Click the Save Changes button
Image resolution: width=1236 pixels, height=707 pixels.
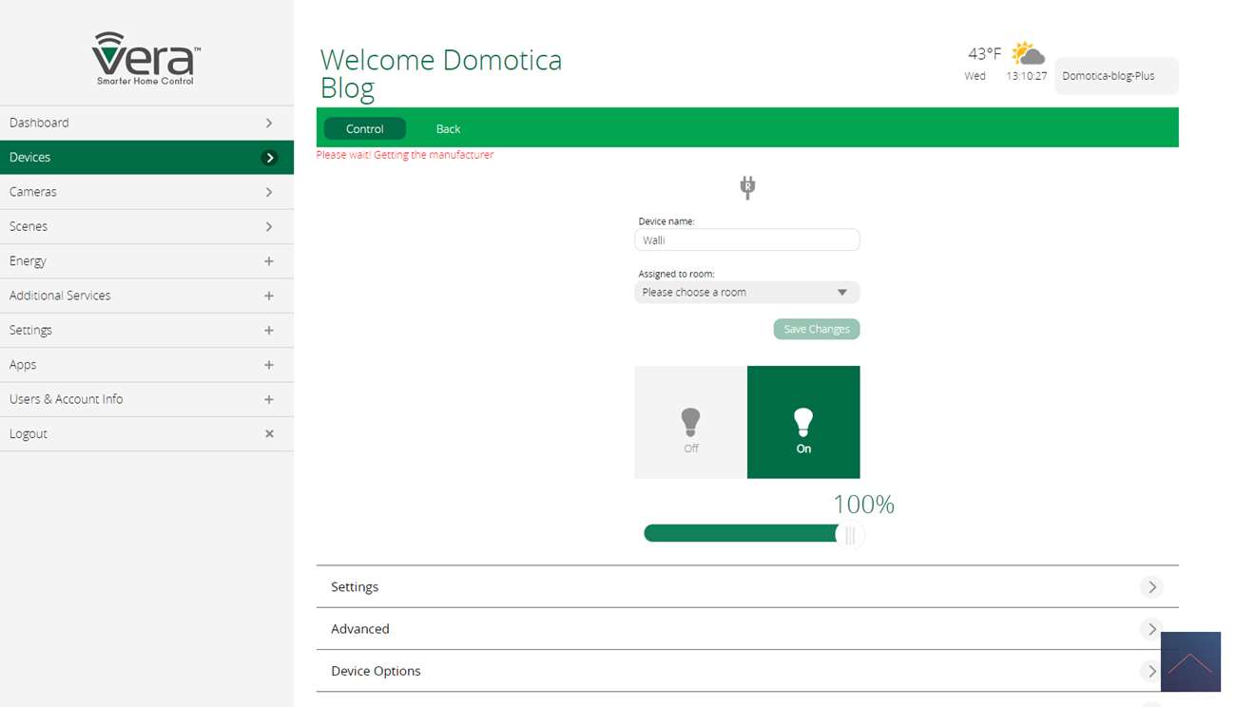click(816, 329)
